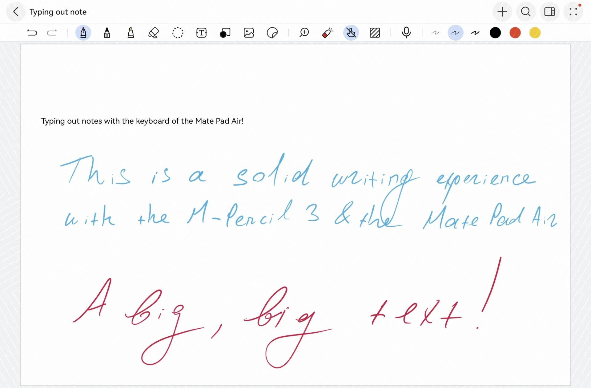Select the fountain pen tool
591x388 pixels.
tap(83, 33)
